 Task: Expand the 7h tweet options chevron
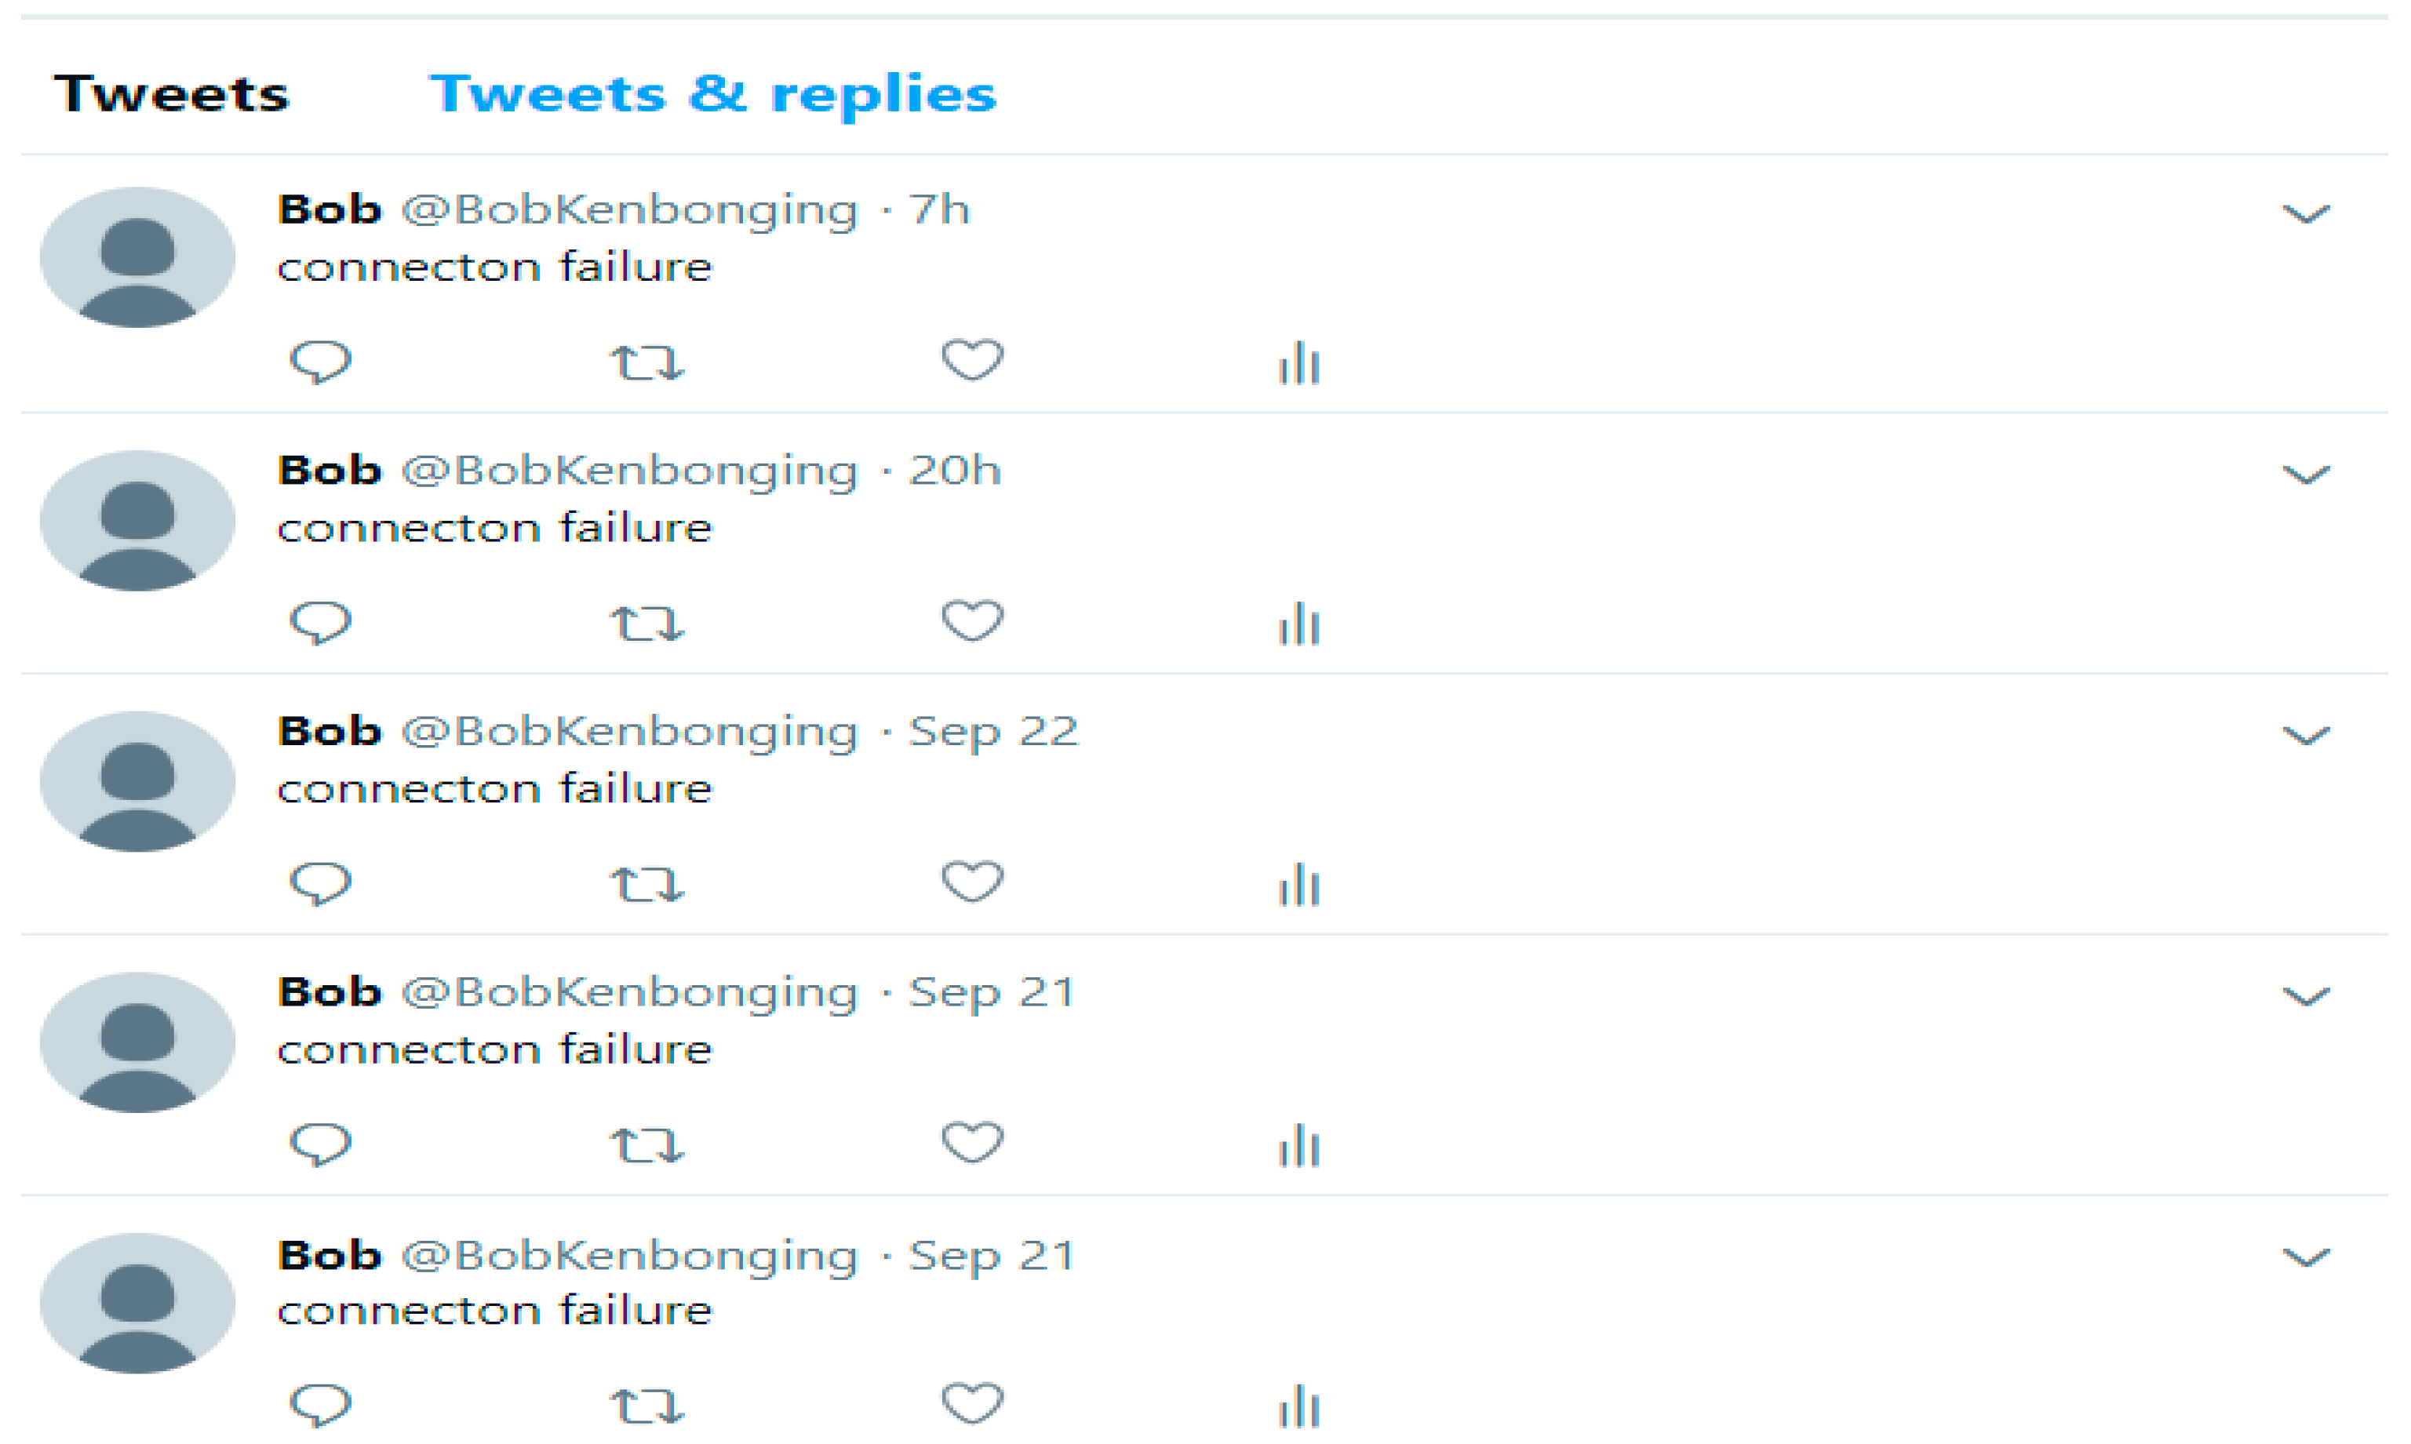(2306, 213)
